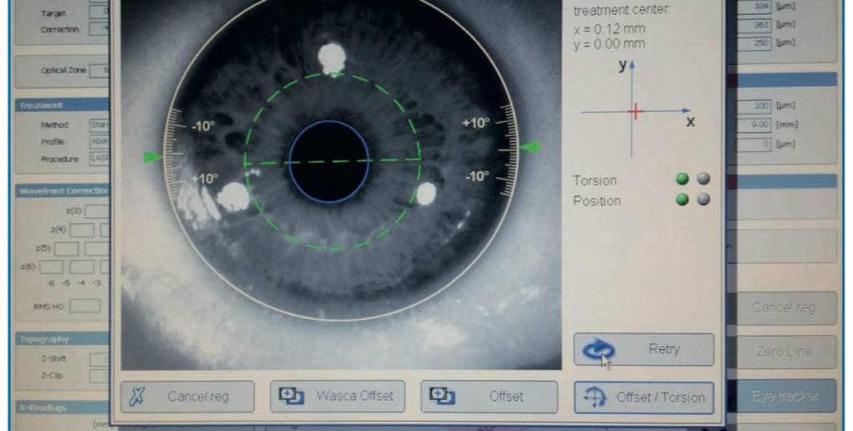853x431 pixels.
Task: Click the upper-left -10° scale label
Action: [203, 126]
